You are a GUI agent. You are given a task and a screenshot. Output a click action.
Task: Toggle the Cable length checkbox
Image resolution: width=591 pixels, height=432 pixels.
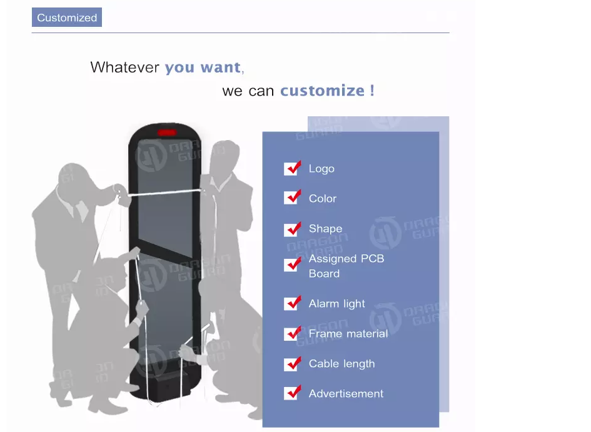pyautogui.click(x=292, y=363)
